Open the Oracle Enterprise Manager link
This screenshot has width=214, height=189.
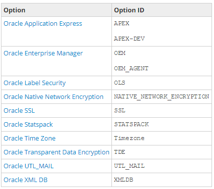[x=43, y=53]
